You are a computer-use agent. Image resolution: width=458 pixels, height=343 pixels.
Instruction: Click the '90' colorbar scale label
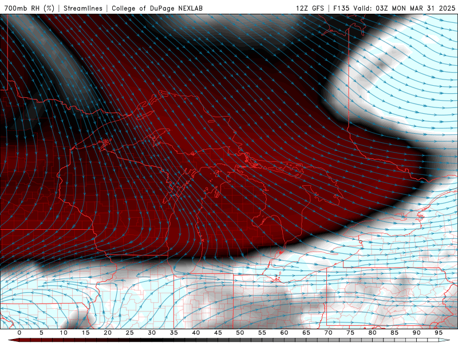tap(416, 333)
